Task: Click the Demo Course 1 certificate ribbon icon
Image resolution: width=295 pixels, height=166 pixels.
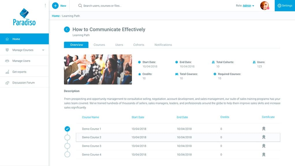Action: tap(264, 129)
